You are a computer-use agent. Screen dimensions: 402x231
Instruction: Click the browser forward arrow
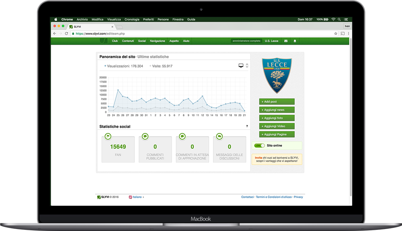point(61,34)
